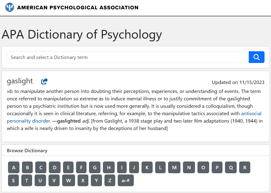Browse non-alphabetic terms with и-# button
The image size is (271, 193).
[x=125, y=180]
